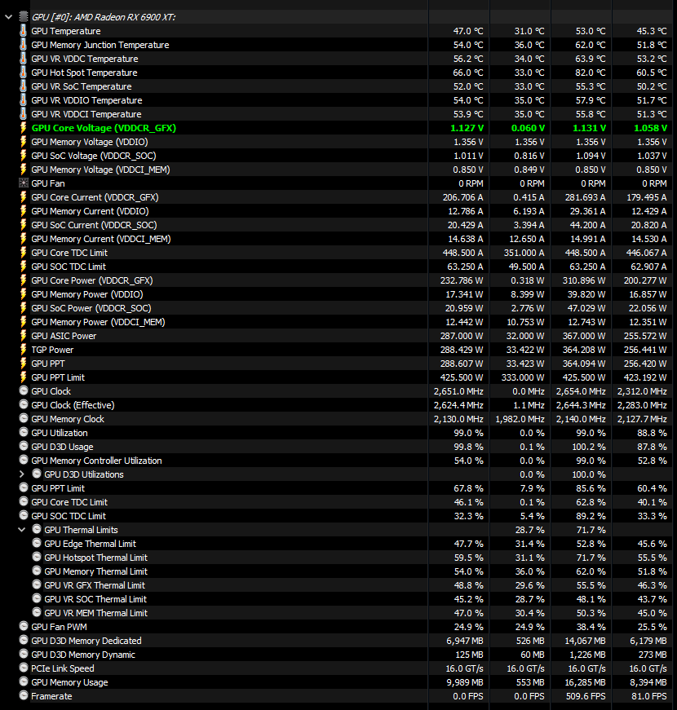Click the thermometer icon for GPU VR VDDC Temperature

coord(24,59)
